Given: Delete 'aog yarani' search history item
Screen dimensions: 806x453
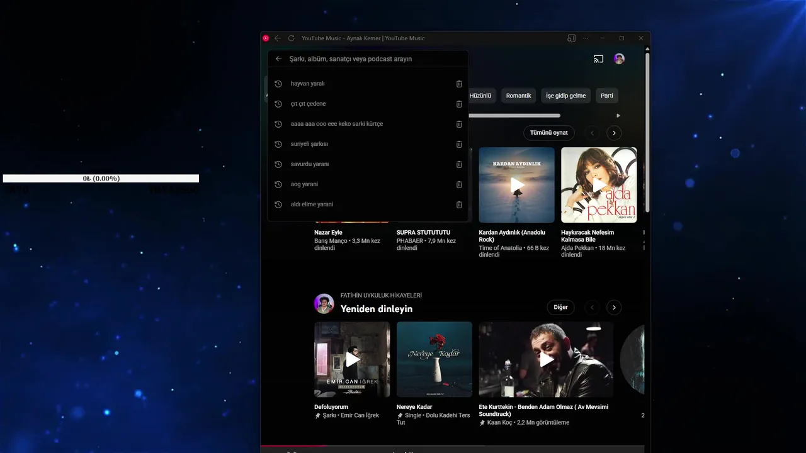Looking at the screenshot, I should point(459,184).
